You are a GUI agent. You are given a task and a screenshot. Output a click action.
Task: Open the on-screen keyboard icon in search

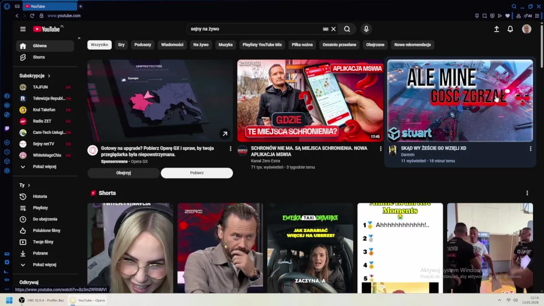tap(326, 29)
